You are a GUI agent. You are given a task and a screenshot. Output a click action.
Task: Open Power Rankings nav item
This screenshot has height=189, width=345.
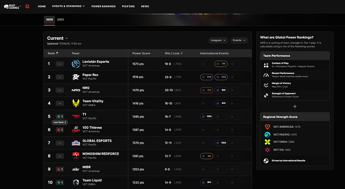click(x=103, y=6)
